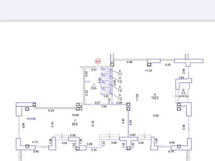
Task: Click the vertical 2.46 dimension
Action: click(x=184, y=71)
